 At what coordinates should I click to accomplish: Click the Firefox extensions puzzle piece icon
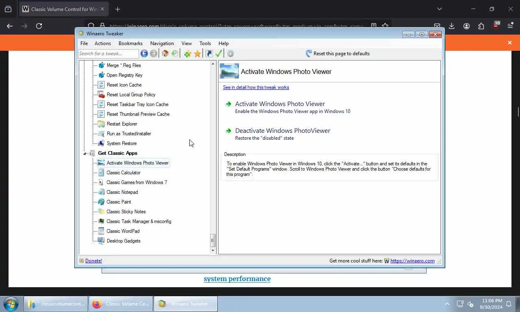[x=481, y=26]
